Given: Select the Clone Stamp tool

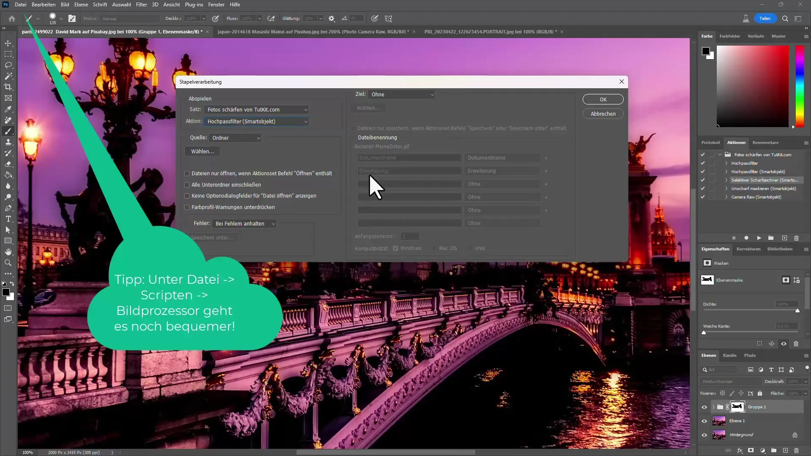Looking at the screenshot, I should (8, 142).
